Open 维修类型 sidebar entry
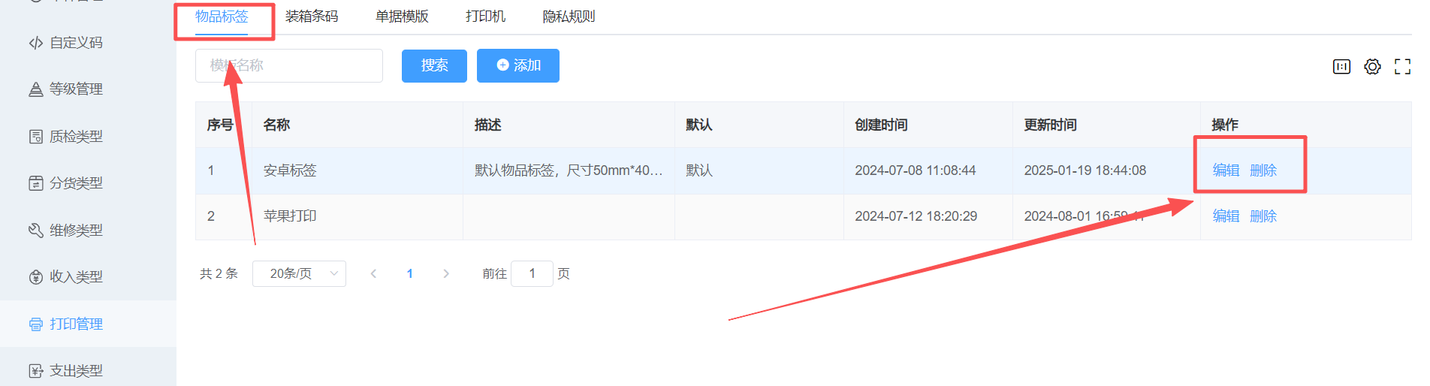1430x386 pixels. 75,231
